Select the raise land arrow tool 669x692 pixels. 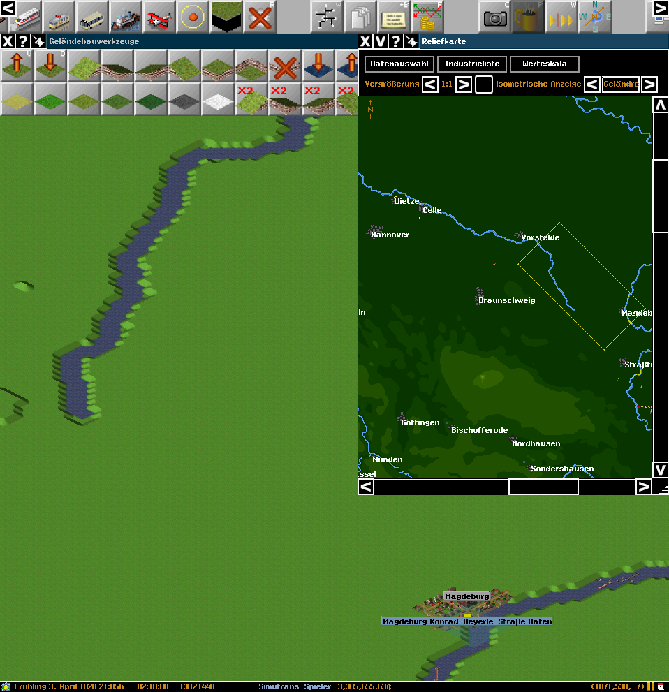[x=16, y=66]
